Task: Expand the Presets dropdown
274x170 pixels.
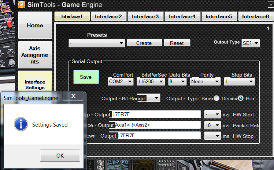Action: pyautogui.click(x=97, y=43)
